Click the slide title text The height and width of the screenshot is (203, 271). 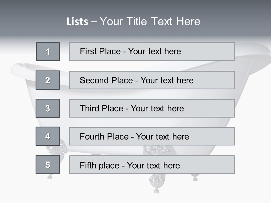[133, 21]
